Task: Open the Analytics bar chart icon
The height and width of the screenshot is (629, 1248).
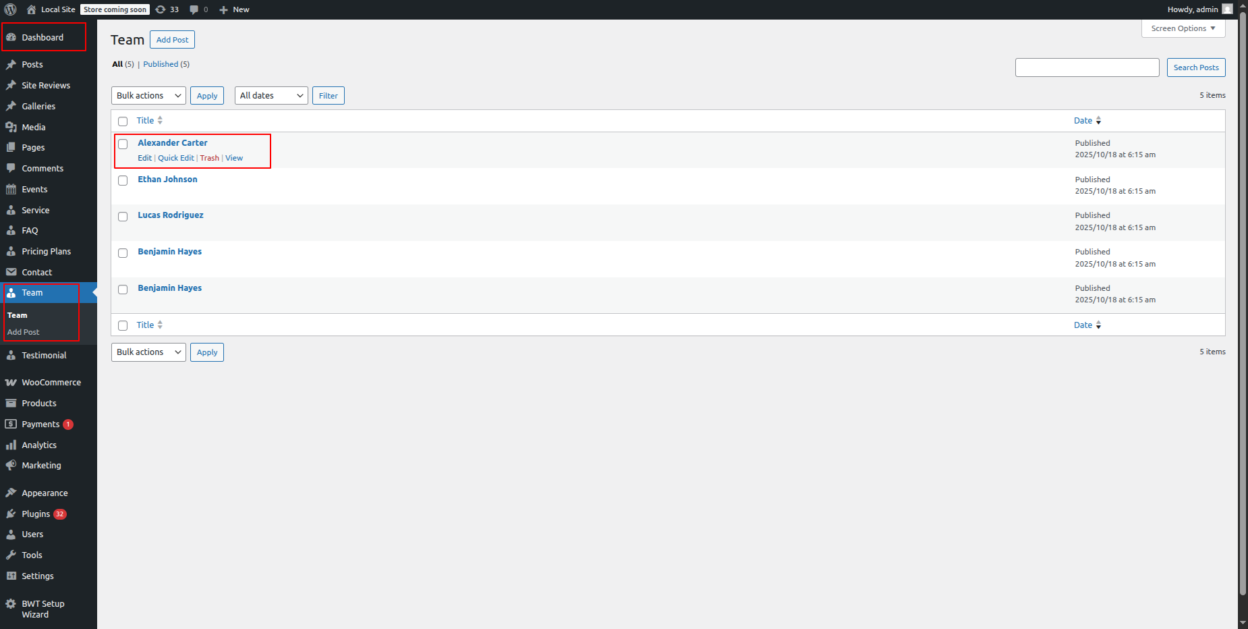Action: pos(11,445)
